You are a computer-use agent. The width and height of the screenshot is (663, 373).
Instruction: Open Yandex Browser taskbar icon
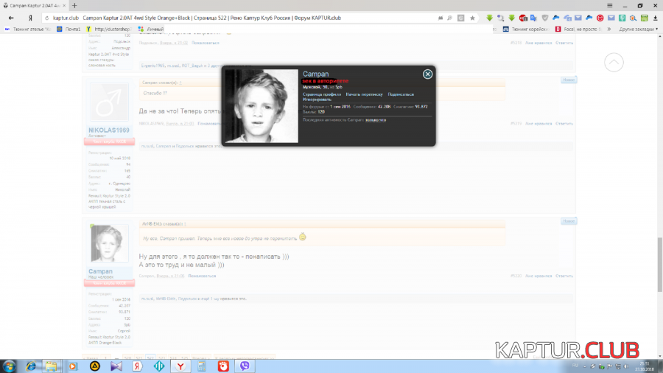coord(180,366)
